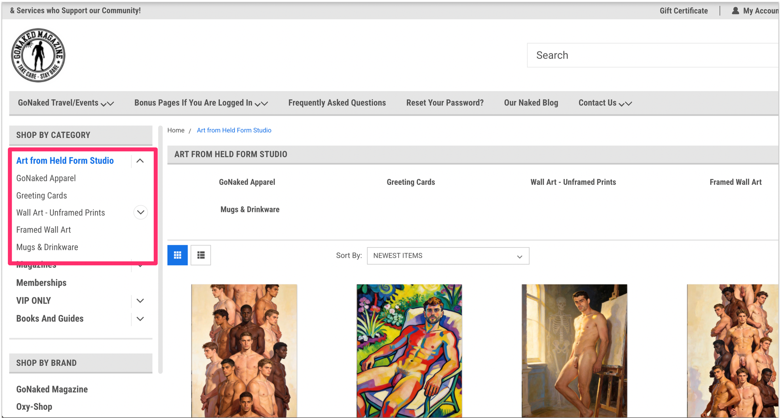Open Bonus Pages If You Are Logged In menu

[201, 103]
